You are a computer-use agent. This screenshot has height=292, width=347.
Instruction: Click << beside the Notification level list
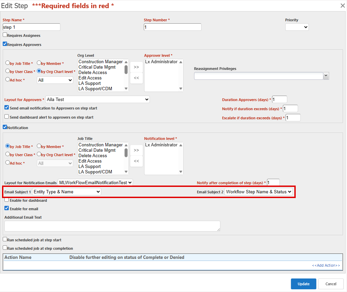click(x=136, y=161)
